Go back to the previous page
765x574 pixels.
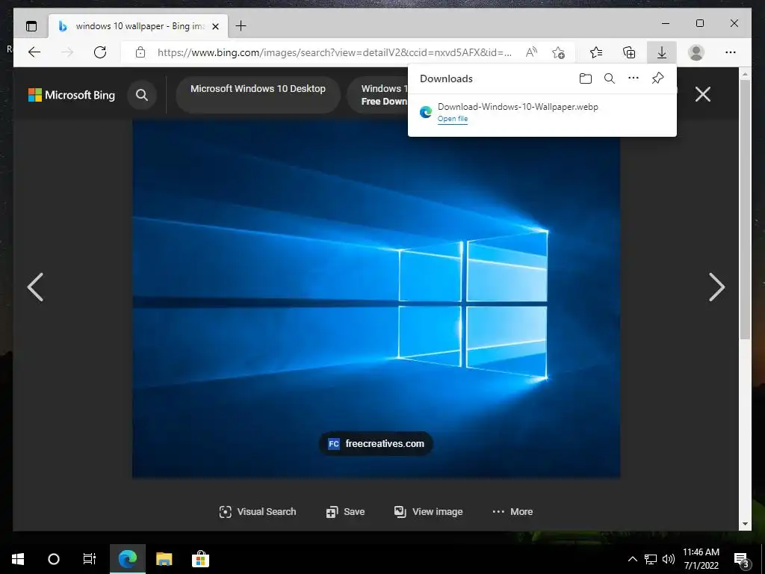(x=34, y=52)
